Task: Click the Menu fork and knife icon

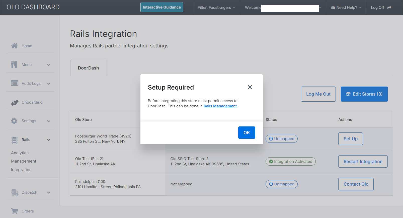Action: tap(14, 64)
